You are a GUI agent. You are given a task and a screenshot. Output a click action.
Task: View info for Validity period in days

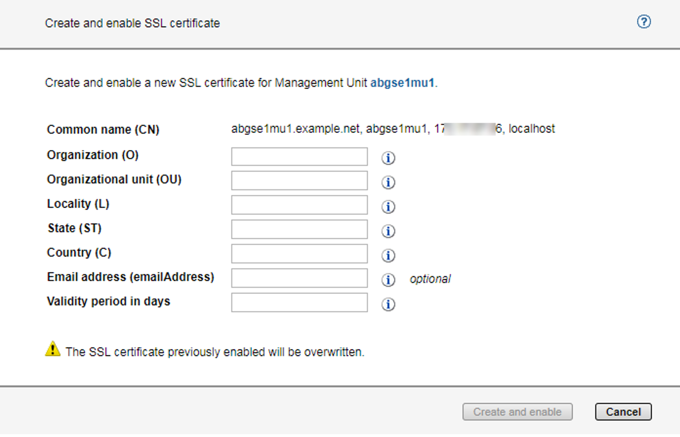pyautogui.click(x=388, y=304)
